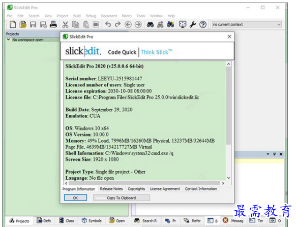Click the Help question mark icon
The height and width of the screenshot is (227, 296).
point(203,24)
